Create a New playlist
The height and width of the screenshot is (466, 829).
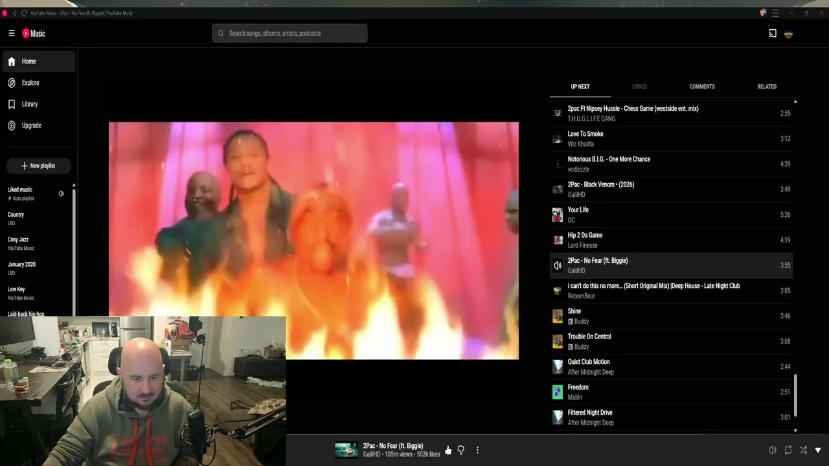coord(38,166)
